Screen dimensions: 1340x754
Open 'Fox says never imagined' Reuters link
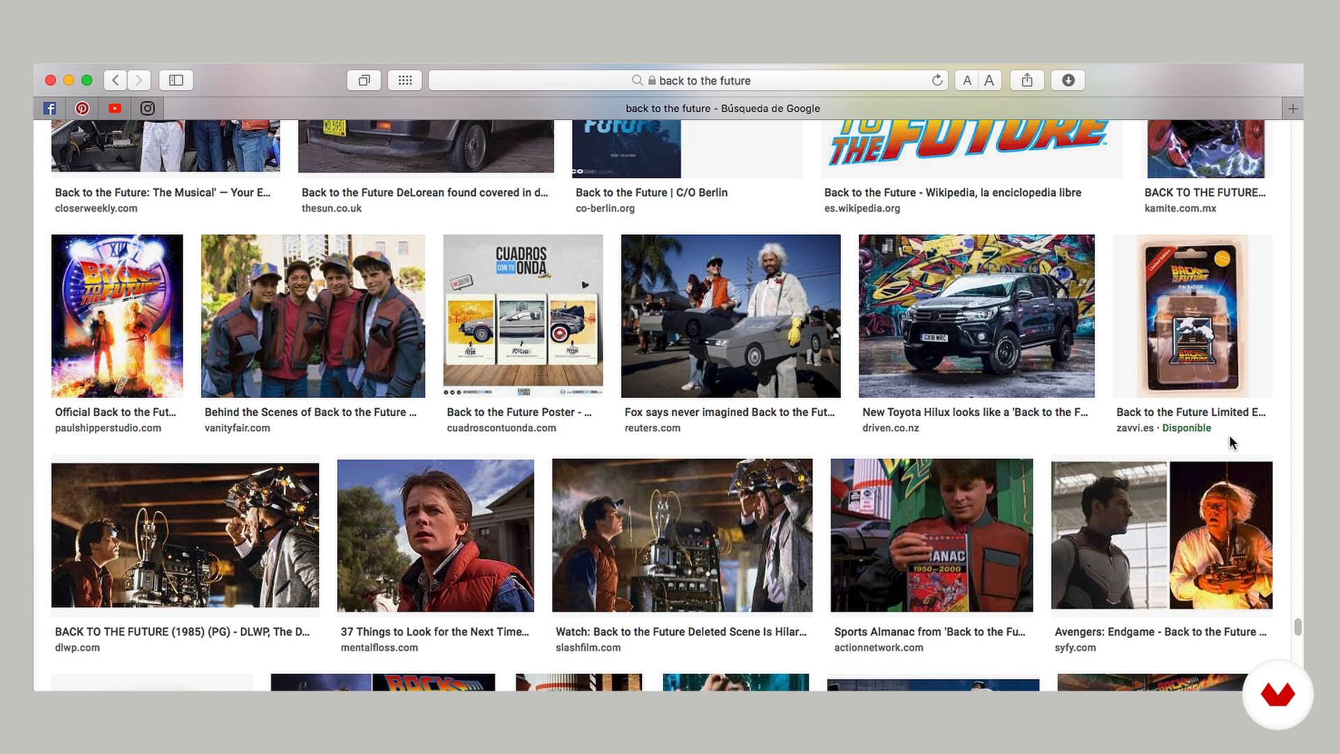[729, 412]
